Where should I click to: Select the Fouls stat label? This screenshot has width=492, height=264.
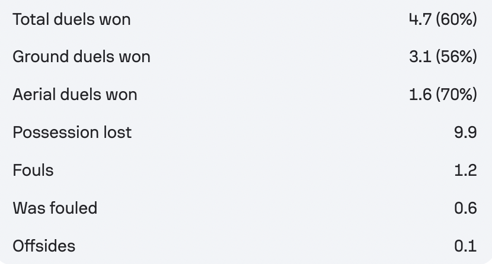[33, 170]
